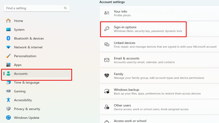Click the Other users icon
The image size is (219, 123).
pos(107,107)
